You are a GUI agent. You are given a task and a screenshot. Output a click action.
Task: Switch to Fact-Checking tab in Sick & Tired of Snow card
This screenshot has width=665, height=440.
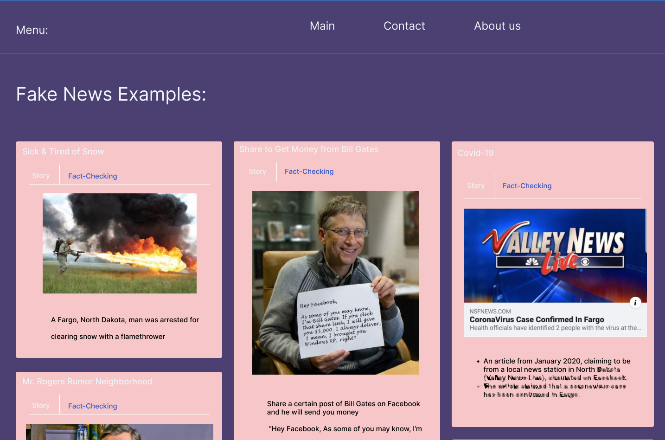[93, 176]
